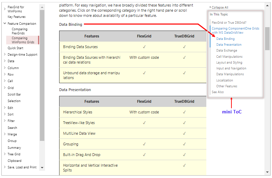Click the page scrollbar up arrow
The image size is (272, 178).
(x=267, y=6)
